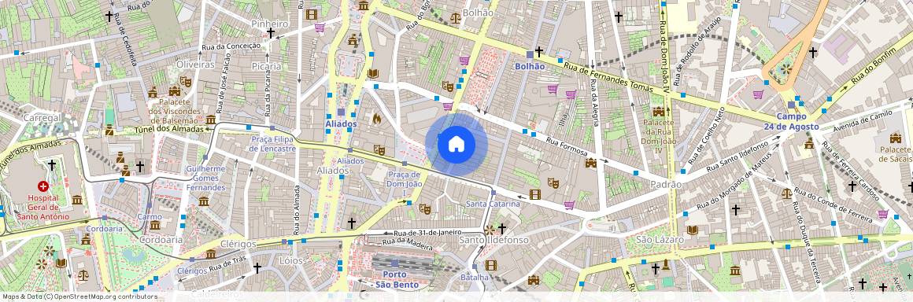Click the courthouse scales near Rua do Conde de Ferreira
Image resolution: width=913 pixels, height=302 pixels.
(786, 193)
